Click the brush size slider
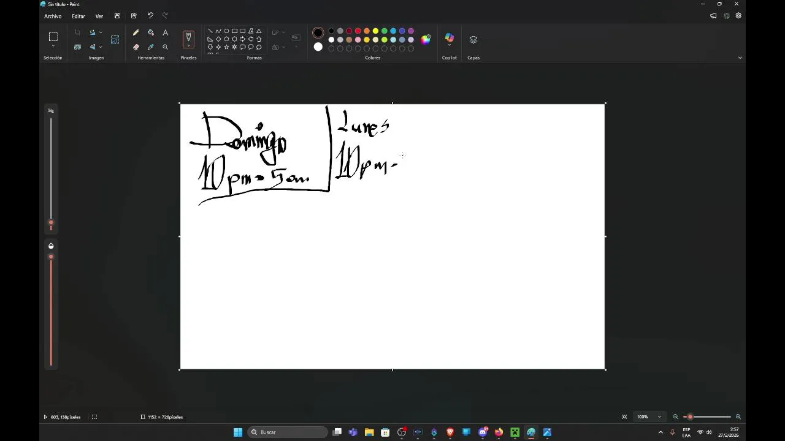This screenshot has height=441, width=785. point(51,173)
